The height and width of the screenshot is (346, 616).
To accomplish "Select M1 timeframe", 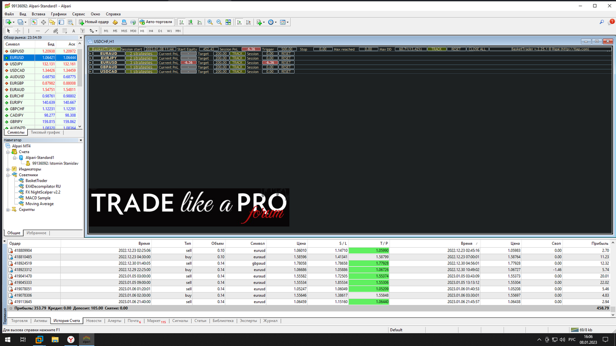I will [x=106, y=31].
